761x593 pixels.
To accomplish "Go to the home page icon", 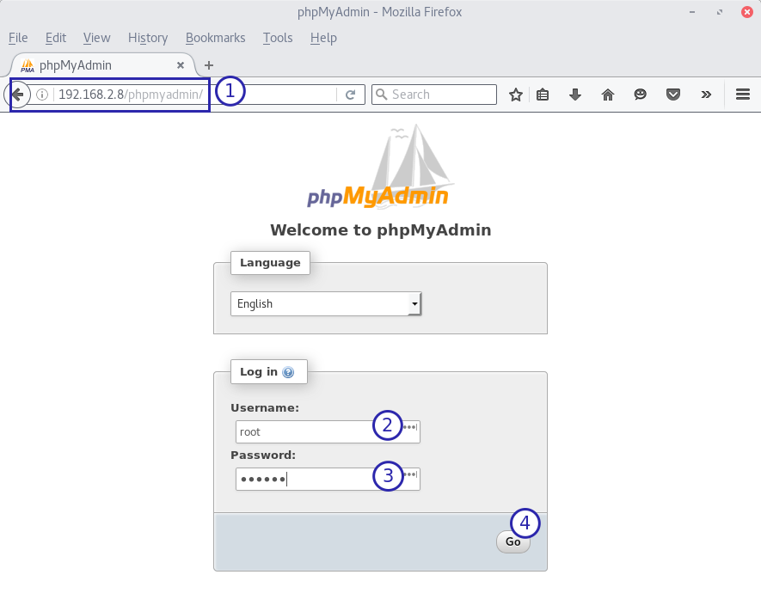I will 608,95.
